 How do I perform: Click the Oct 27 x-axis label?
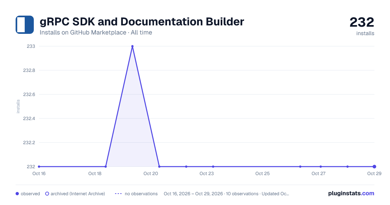point(318,173)
